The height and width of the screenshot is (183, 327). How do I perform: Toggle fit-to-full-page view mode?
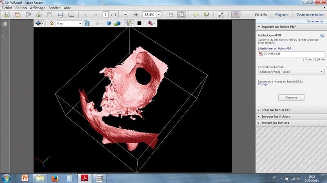(x=182, y=15)
